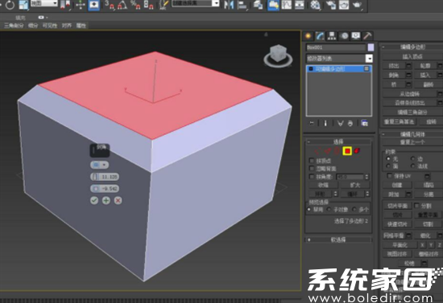Viewport: 443px width, 303px height.
Task: Click the Render teapot icon
Action: click(x=357, y=5)
